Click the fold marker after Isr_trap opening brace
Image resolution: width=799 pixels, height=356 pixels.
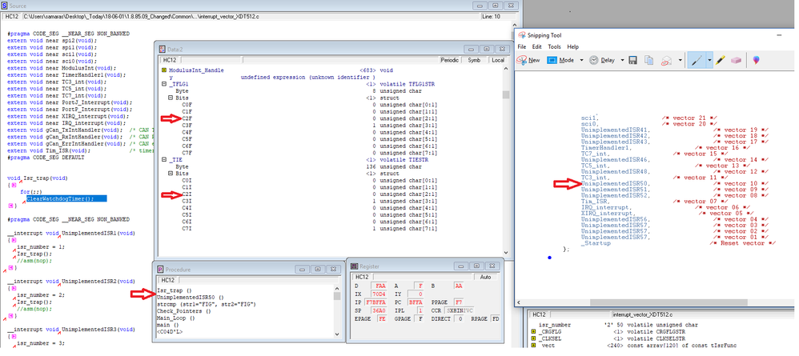(x=14, y=185)
